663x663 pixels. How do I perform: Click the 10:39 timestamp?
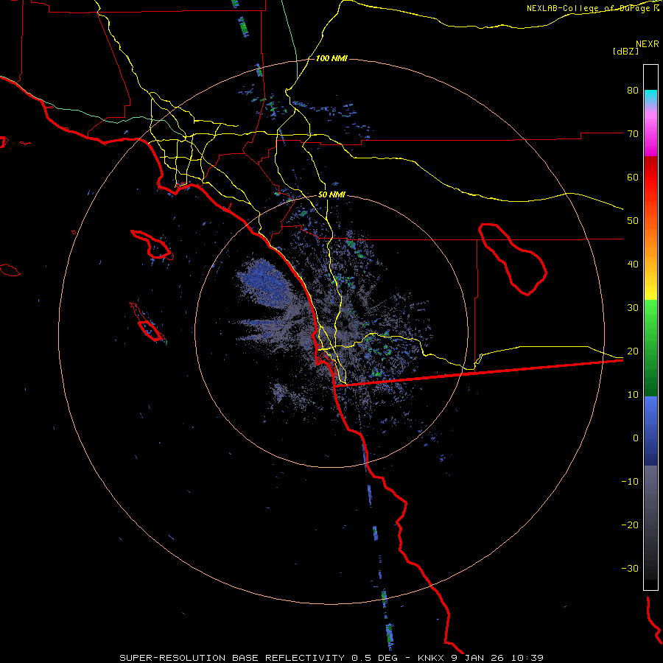[x=527, y=658]
